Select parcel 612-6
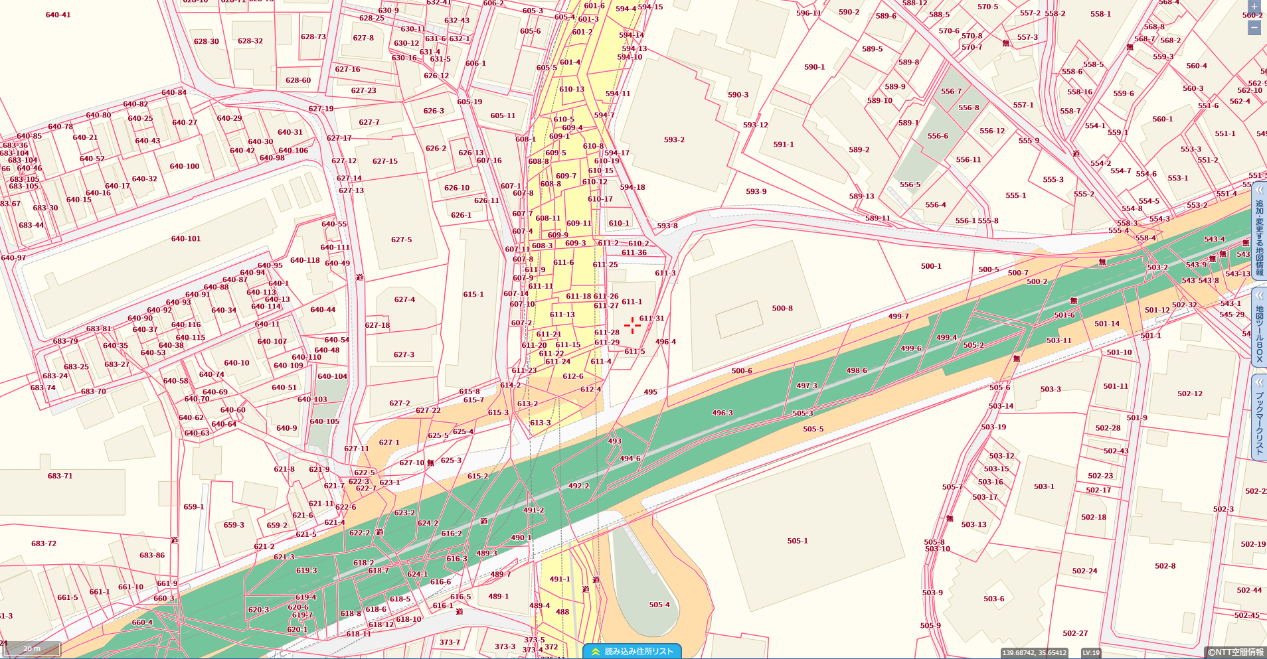 [x=573, y=376]
